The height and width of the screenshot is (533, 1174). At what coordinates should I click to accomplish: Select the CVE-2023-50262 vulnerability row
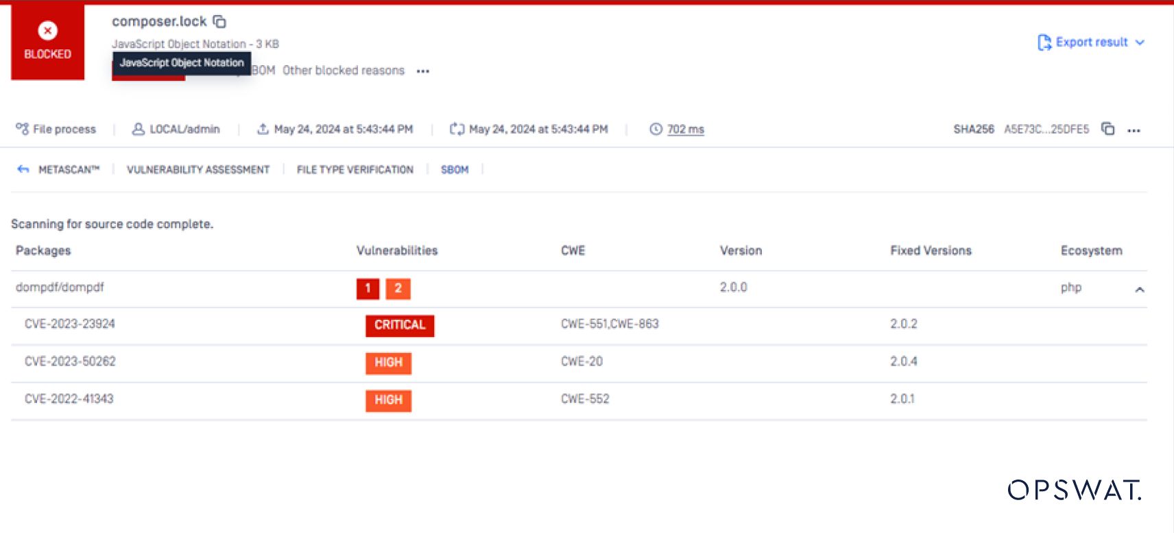[x=70, y=361]
